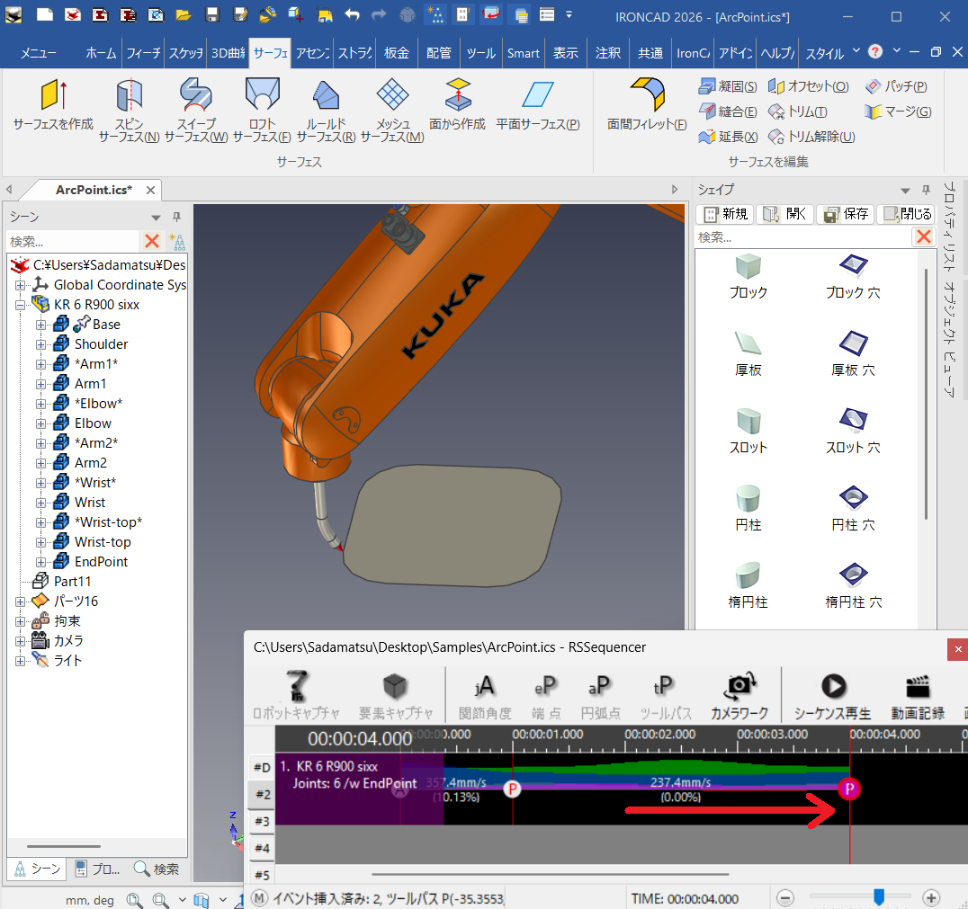Open the メニュー menu
This screenshot has height=909, width=968.
(x=39, y=53)
